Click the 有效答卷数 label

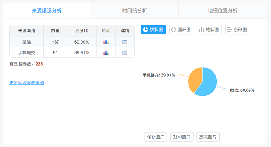click(x=21, y=64)
